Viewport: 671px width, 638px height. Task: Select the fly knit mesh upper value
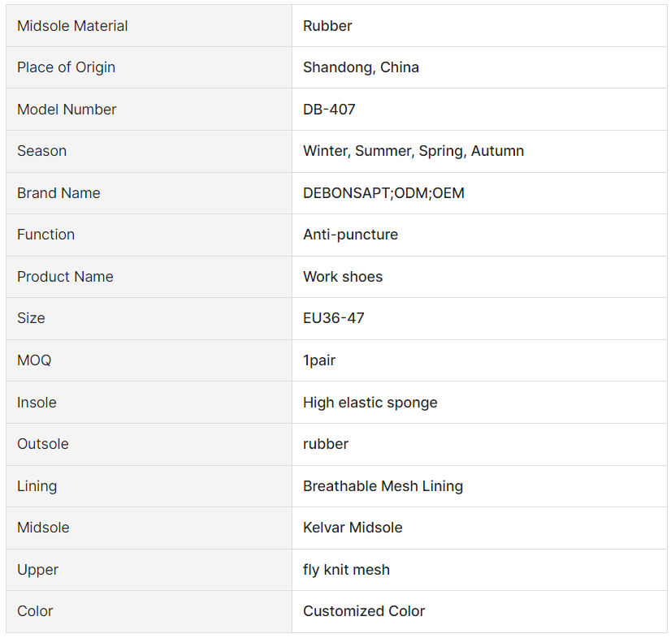pyautogui.click(x=346, y=570)
